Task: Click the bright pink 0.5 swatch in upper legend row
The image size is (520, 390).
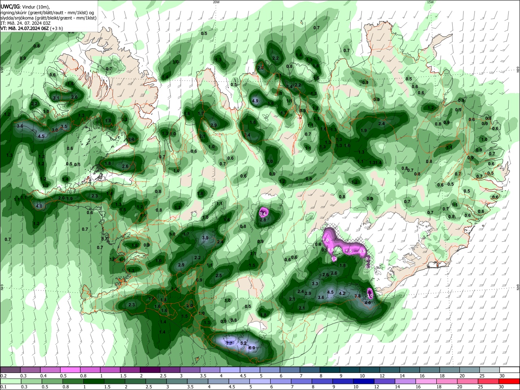Action: point(70,370)
